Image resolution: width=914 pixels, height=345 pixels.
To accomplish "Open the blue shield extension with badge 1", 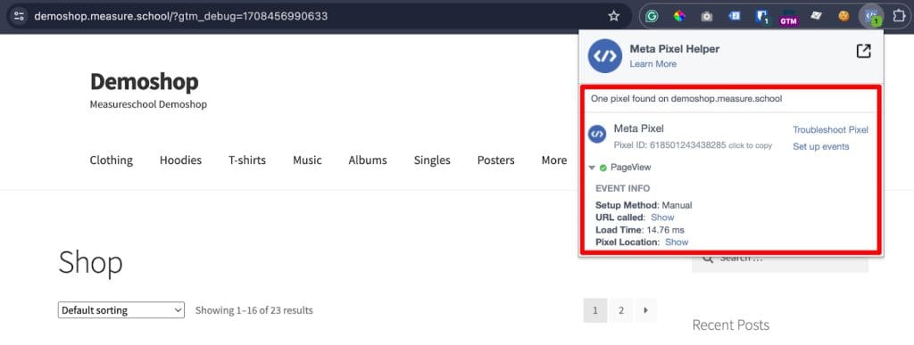I will click(x=762, y=17).
